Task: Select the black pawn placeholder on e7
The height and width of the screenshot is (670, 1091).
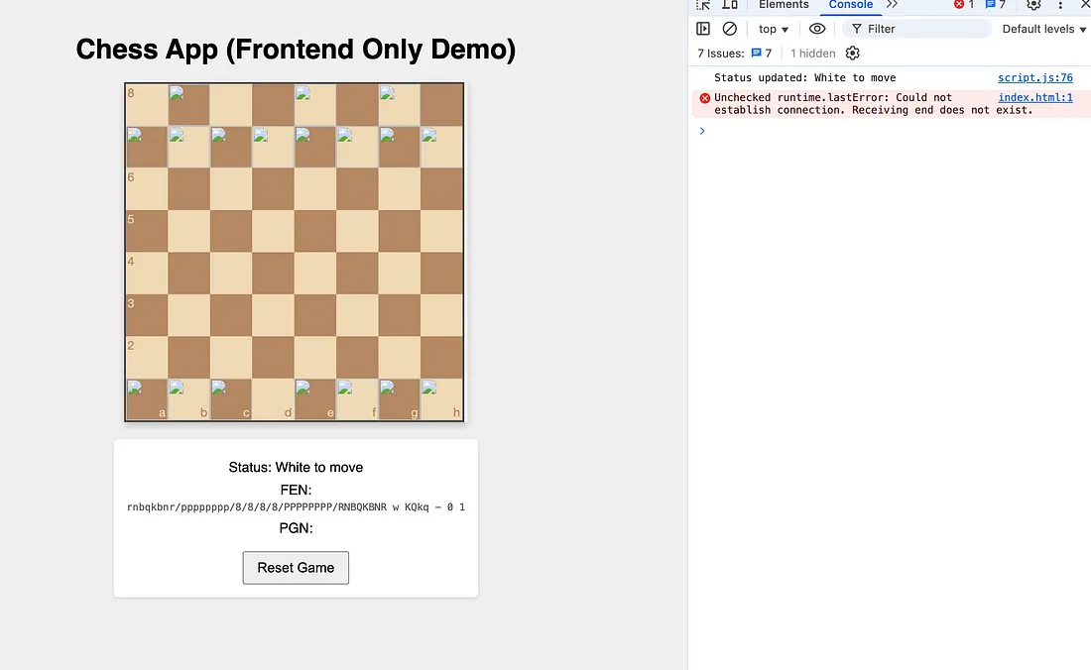Action: point(315,147)
